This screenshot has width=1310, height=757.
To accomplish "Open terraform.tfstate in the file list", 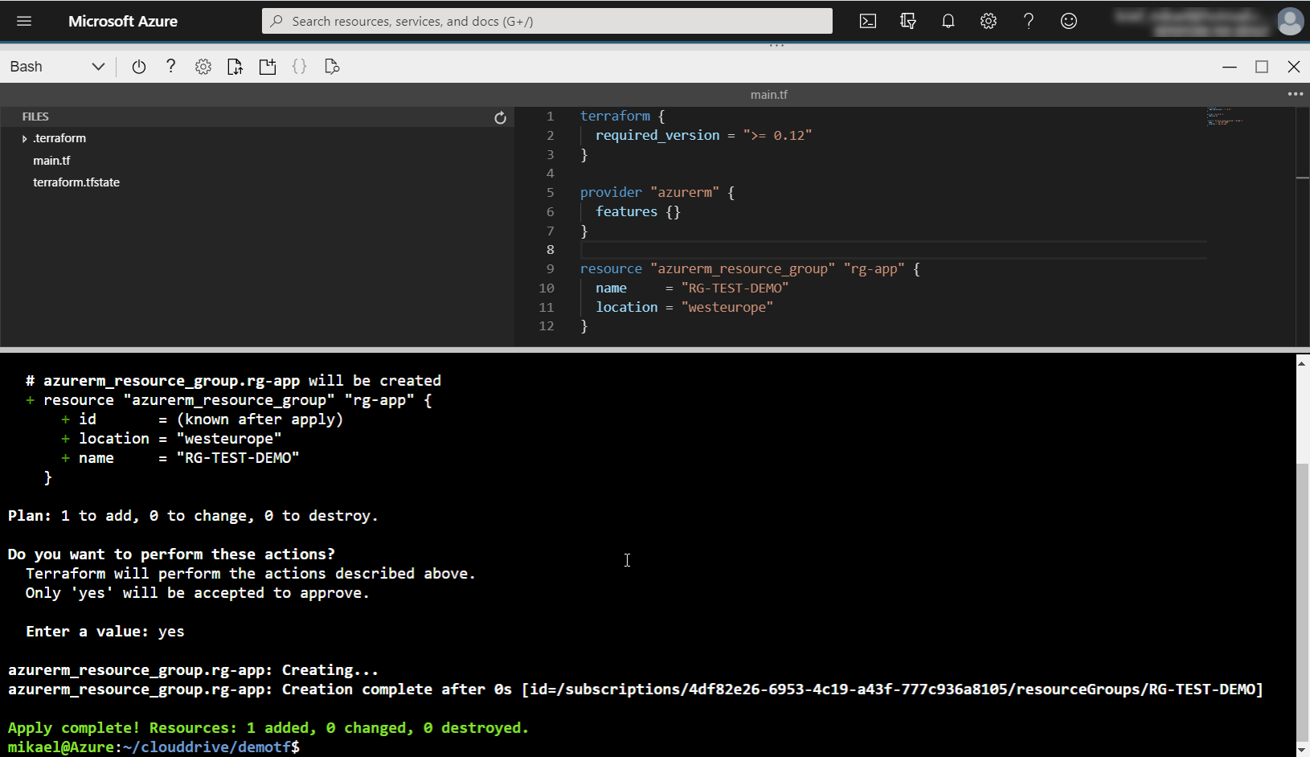I will (x=76, y=182).
